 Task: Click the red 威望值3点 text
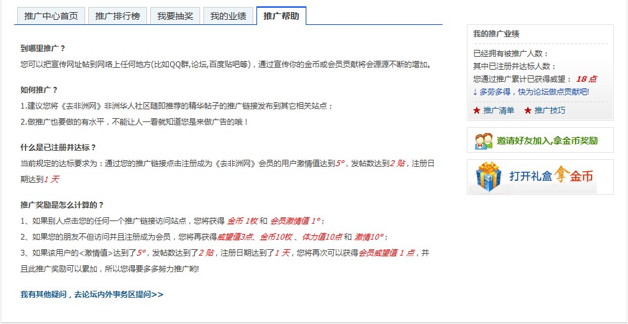[235, 237]
